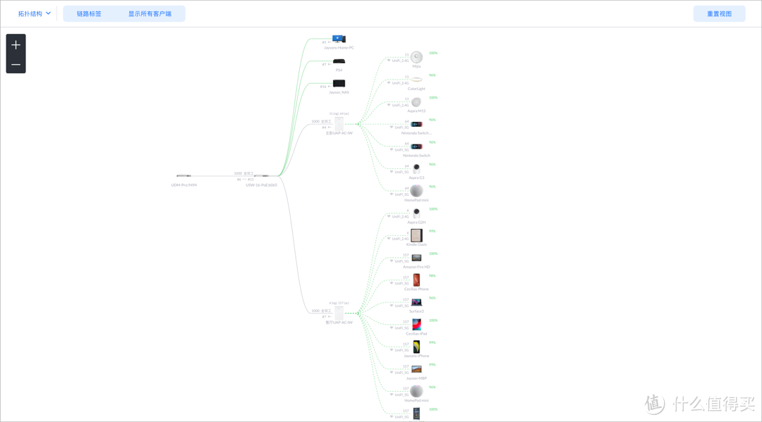
Task: Select the Jayson_NAS device icon
Action: tap(339, 83)
